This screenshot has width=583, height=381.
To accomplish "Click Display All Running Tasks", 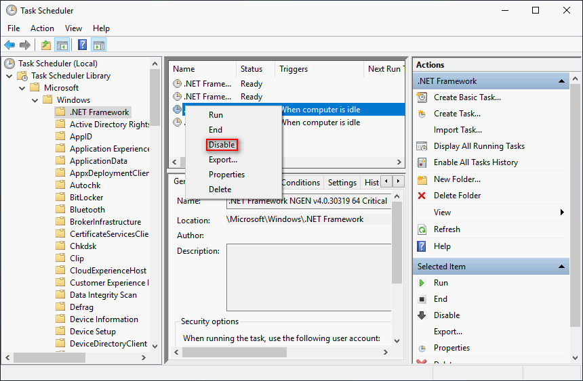I will pos(479,146).
